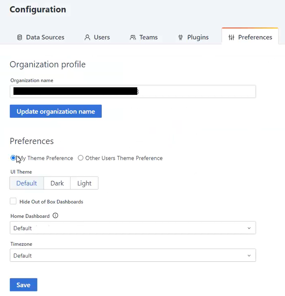
Task: Click the Home Dashboard info icon
Action: (55, 216)
